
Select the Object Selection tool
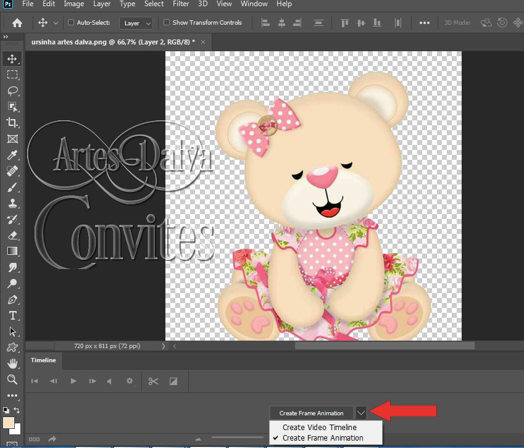[12, 107]
